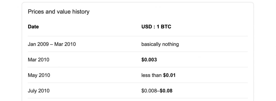This screenshot has height=101, width=276.
Task: Click the '$0.008' lower price value
Action: pyautogui.click(x=150, y=91)
